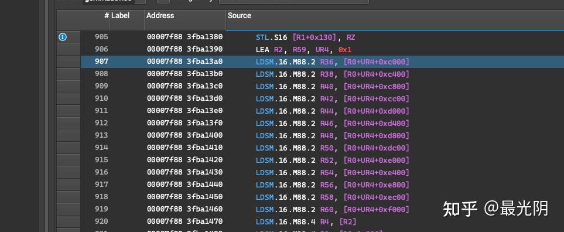
Task: Click address 00007f88 3fba1470
Action: pyautogui.click(x=184, y=221)
